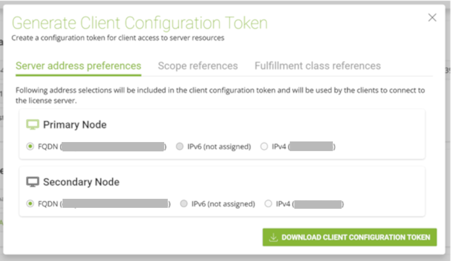Click the gray Secondary Node monitor icon
The image size is (451, 261).
tap(33, 182)
